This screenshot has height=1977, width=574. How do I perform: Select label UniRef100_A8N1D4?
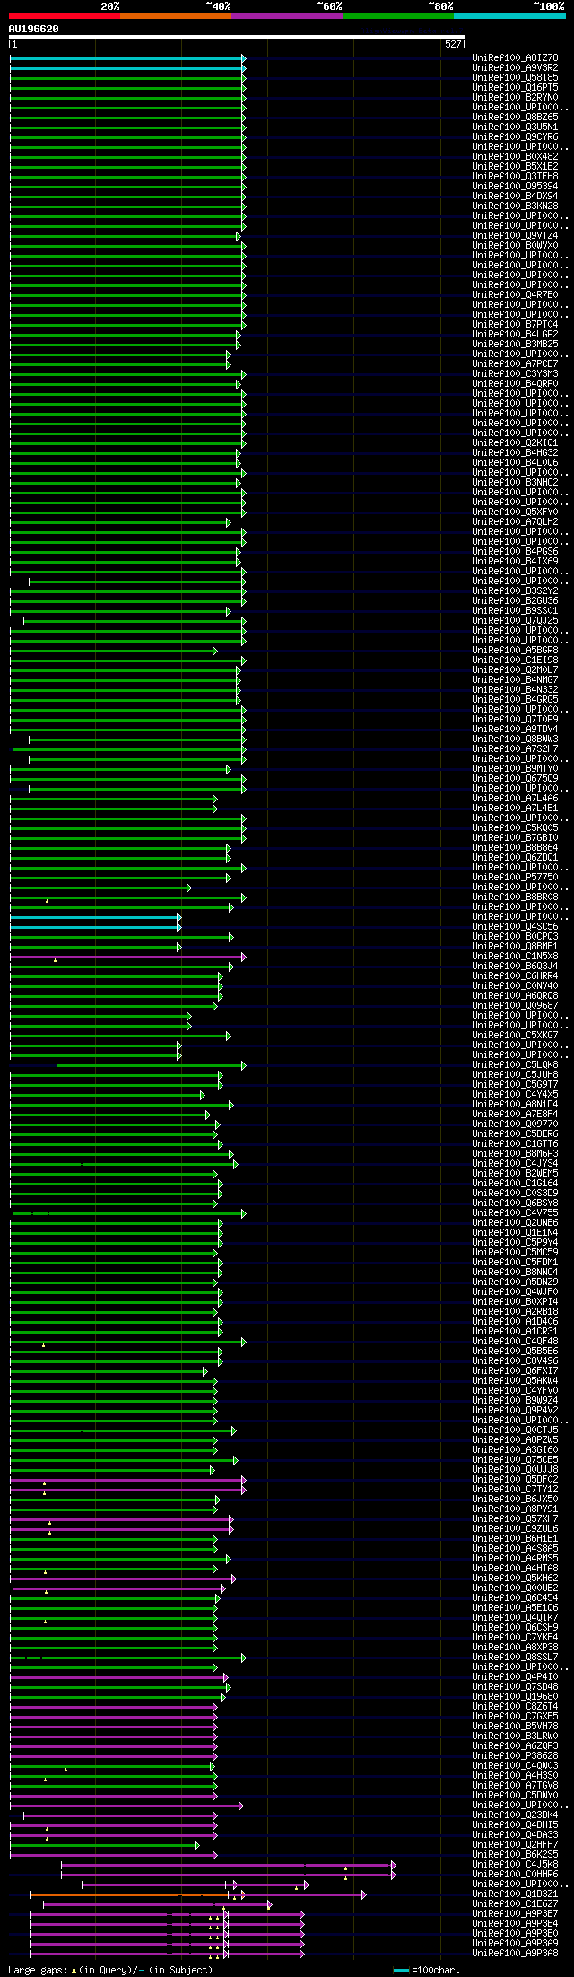point(515,1104)
